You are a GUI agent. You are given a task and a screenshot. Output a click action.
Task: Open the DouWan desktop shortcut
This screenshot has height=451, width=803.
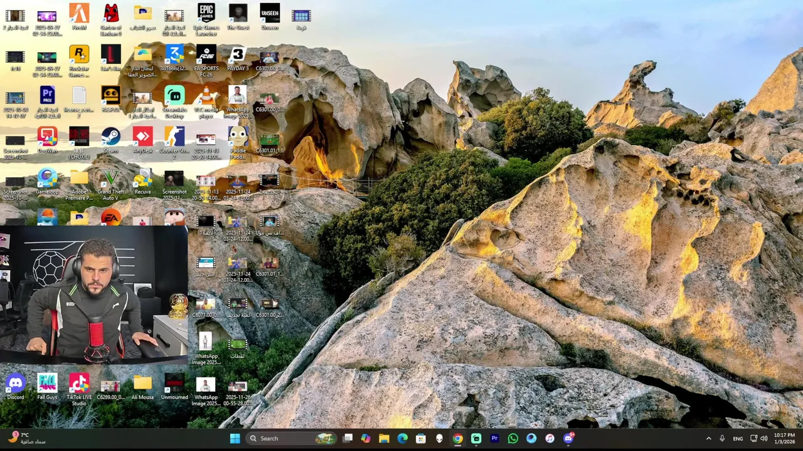47,140
